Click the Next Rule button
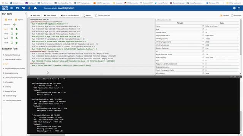The width and height of the screenshot is (243, 136). [35, 15]
